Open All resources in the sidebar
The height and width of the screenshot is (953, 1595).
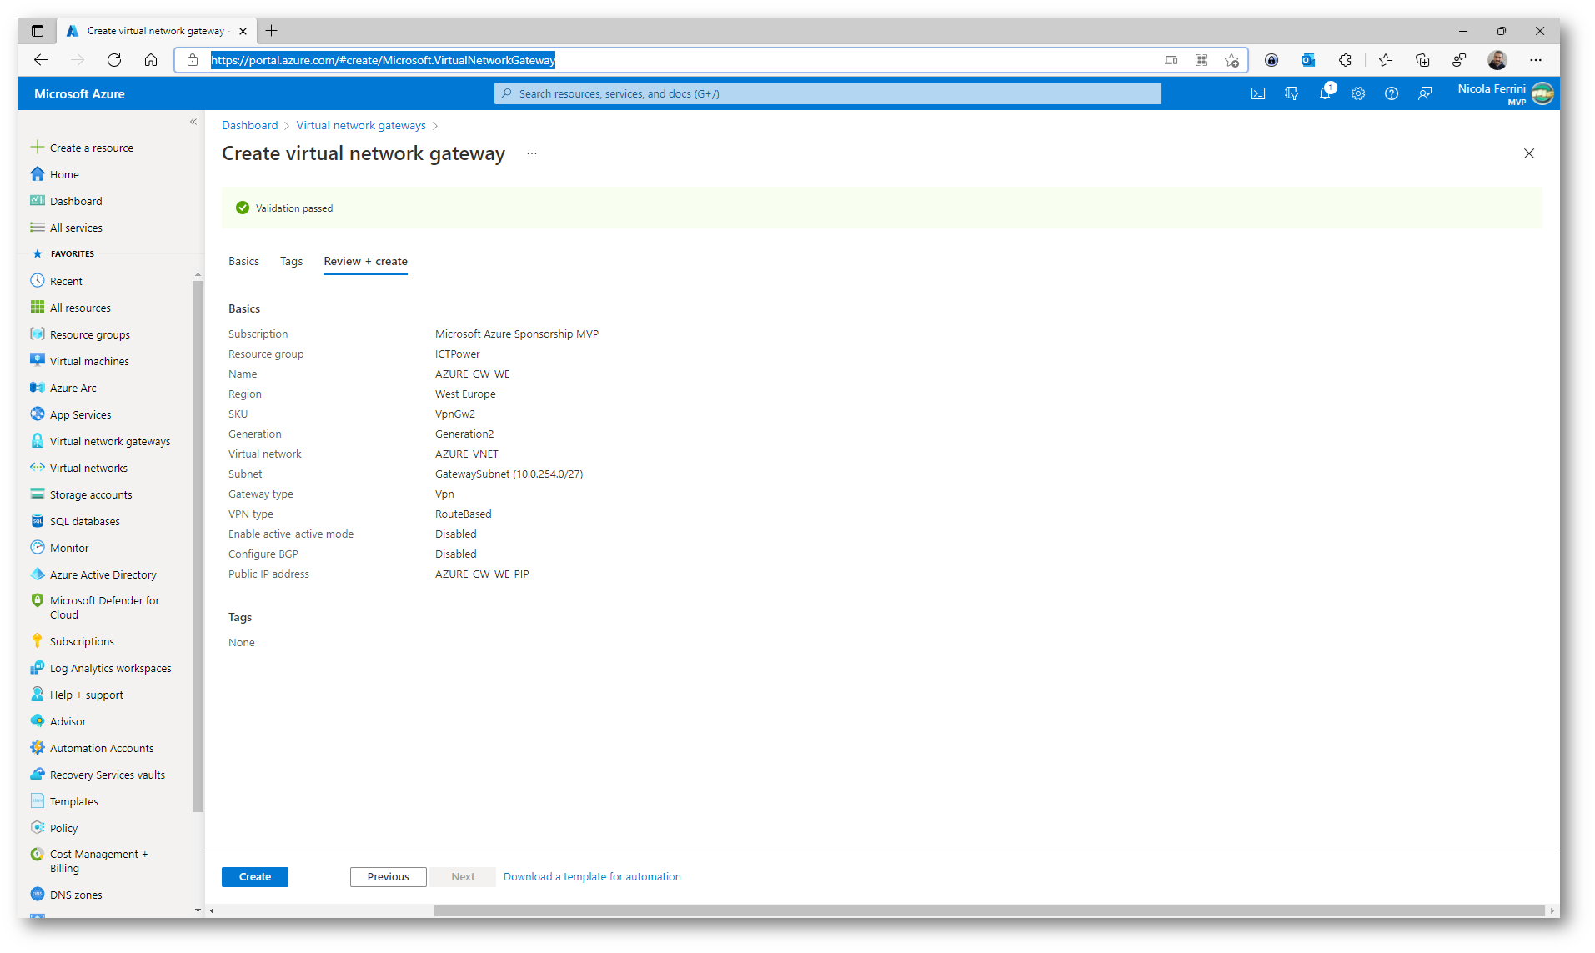click(80, 308)
